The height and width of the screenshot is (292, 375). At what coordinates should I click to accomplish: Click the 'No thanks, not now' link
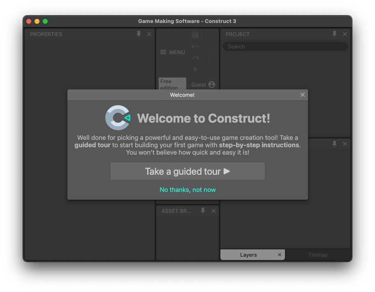(187, 189)
